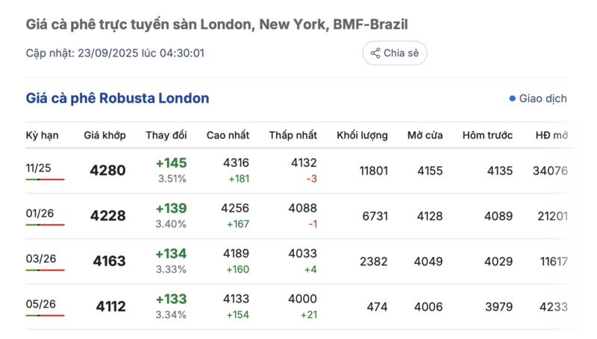Click the Khối lượng column header
This screenshot has height=339, width=597.
click(362, 136)
